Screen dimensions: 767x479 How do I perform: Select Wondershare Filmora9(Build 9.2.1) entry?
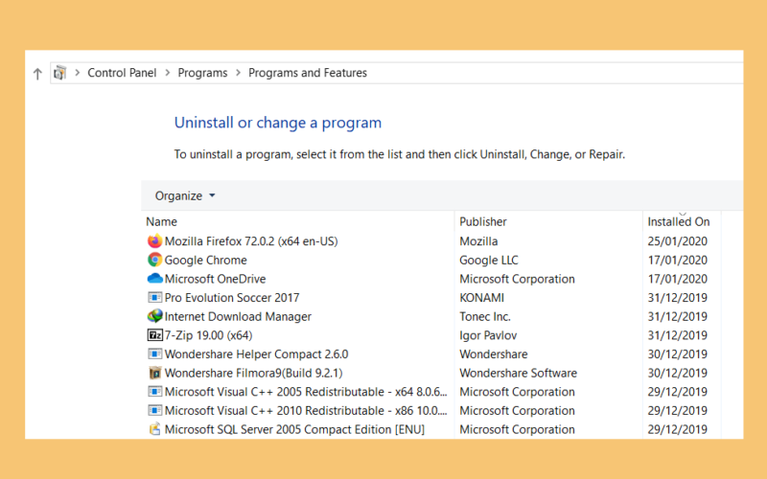point(253,373)
